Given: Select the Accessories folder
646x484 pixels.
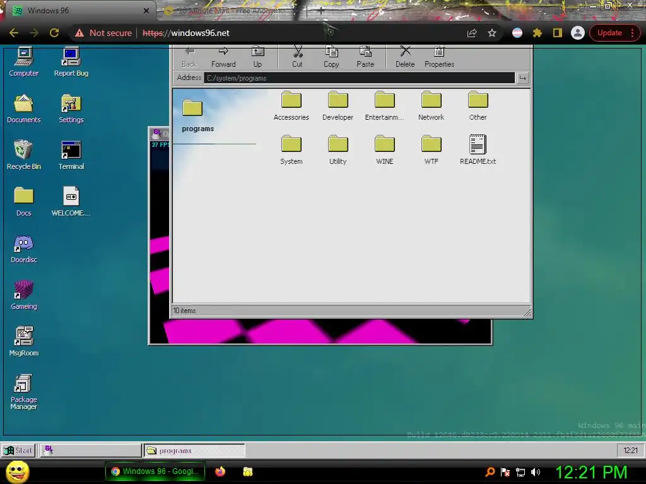Looking at the screenshot, I should (291, 106).
